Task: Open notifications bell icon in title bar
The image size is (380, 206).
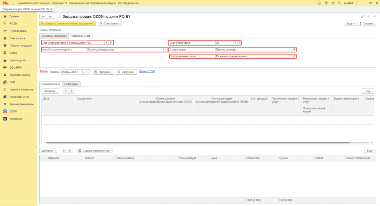Action: pos(320,3)
